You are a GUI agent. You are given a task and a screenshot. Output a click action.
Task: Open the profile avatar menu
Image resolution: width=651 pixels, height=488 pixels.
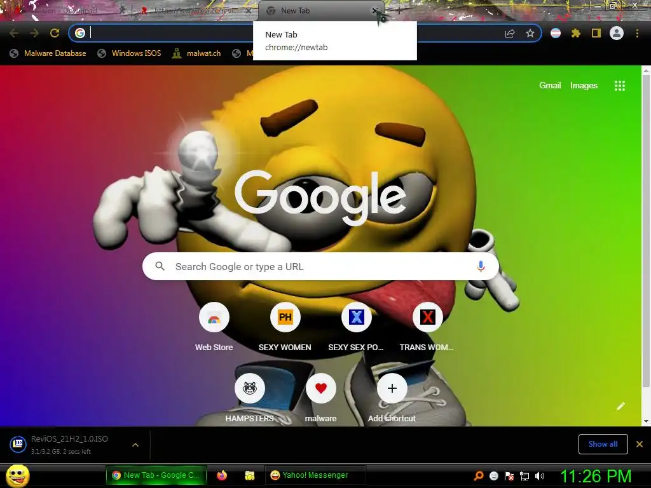coord(617,33)
